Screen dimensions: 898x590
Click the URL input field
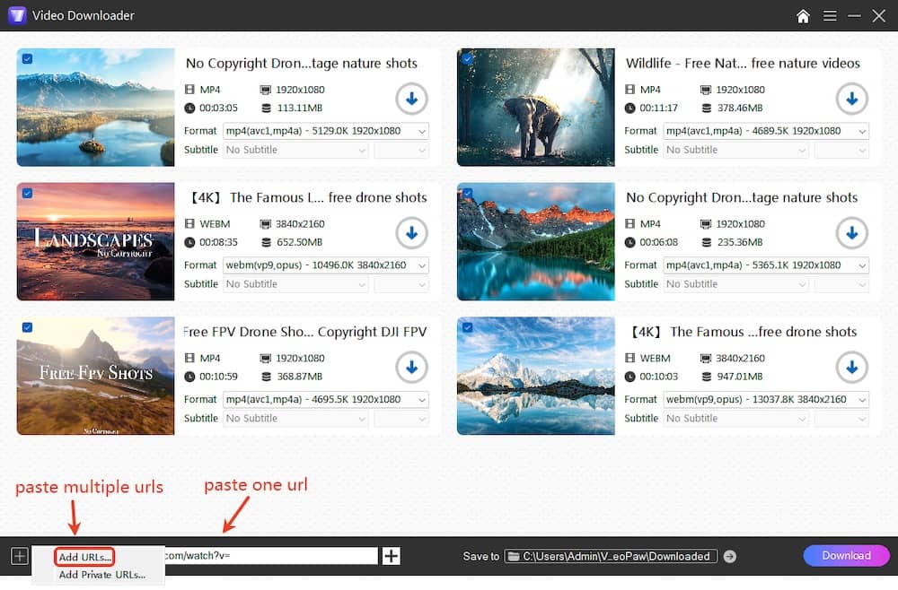tap(271, 556)
